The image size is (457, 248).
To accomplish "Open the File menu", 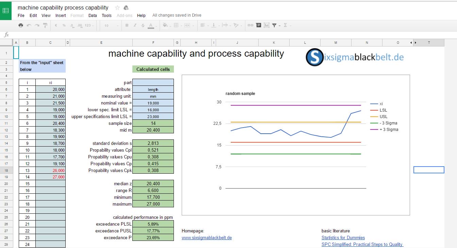I will coord(21,15).
